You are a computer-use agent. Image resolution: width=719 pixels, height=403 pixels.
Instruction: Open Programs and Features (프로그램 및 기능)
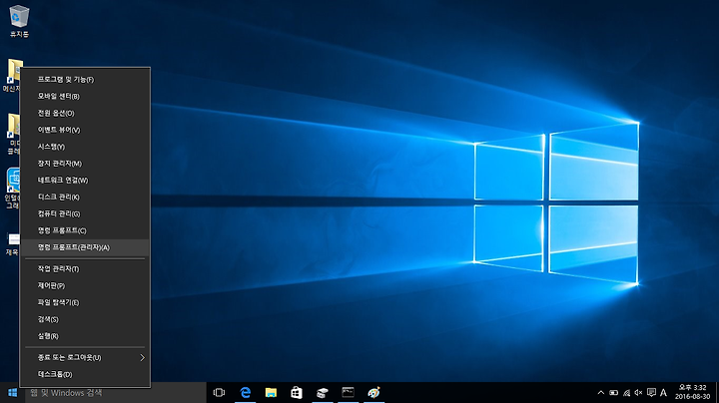pos(85,80)
